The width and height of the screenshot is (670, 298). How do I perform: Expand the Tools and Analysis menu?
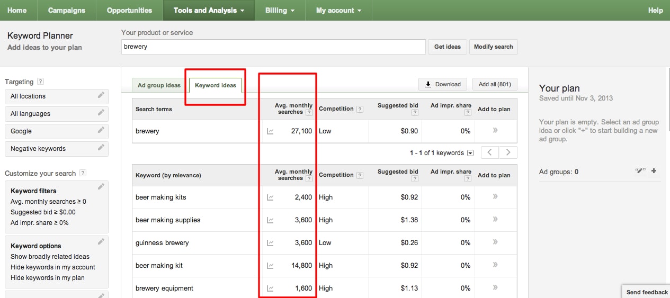[209, 10]
